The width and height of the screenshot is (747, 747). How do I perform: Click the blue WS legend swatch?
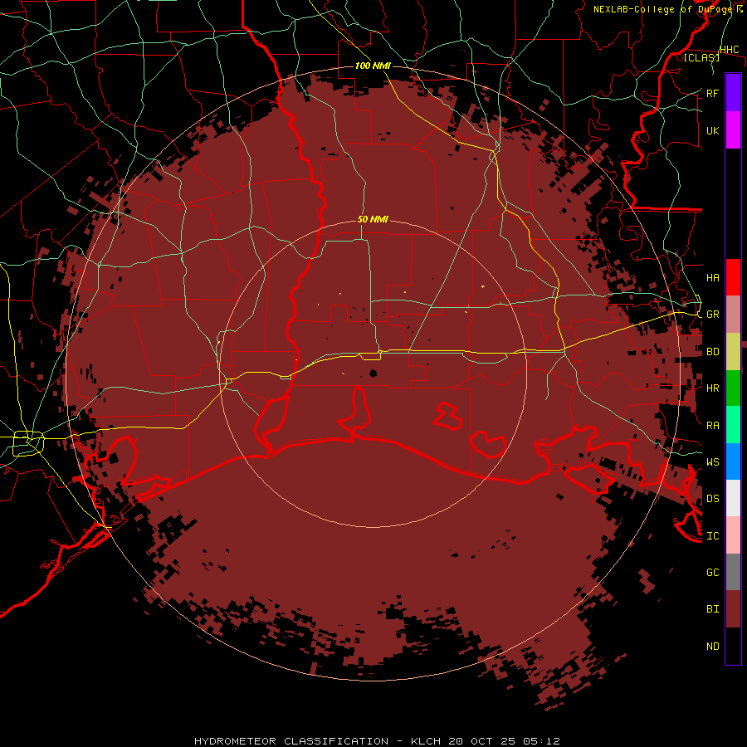733,461
